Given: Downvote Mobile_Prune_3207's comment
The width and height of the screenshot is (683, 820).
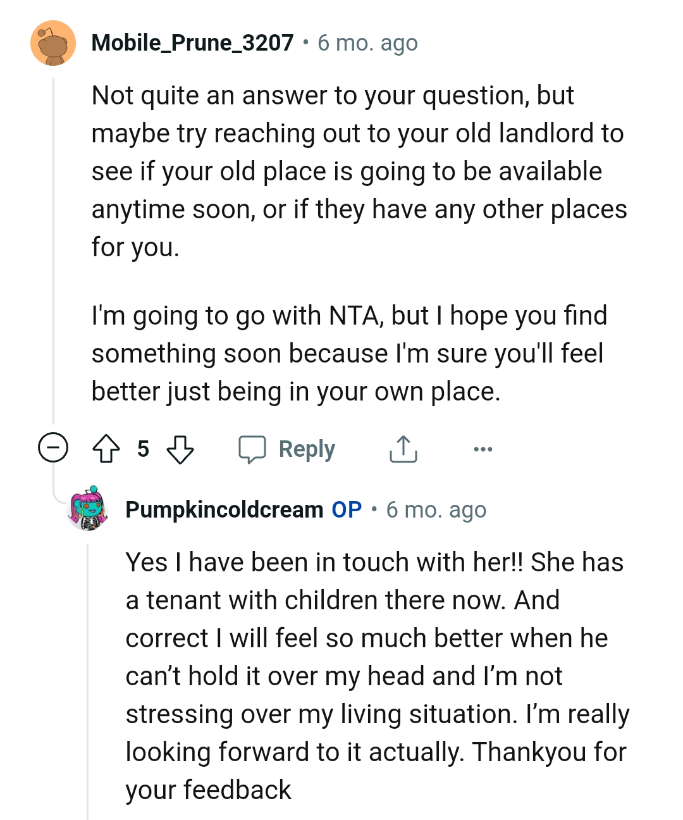Looking at the screenshot, I should pyautogui.click(x=180, y=450).
